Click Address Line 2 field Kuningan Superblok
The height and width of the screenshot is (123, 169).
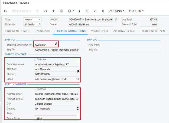pyautogui.click(x=57, y=99)
